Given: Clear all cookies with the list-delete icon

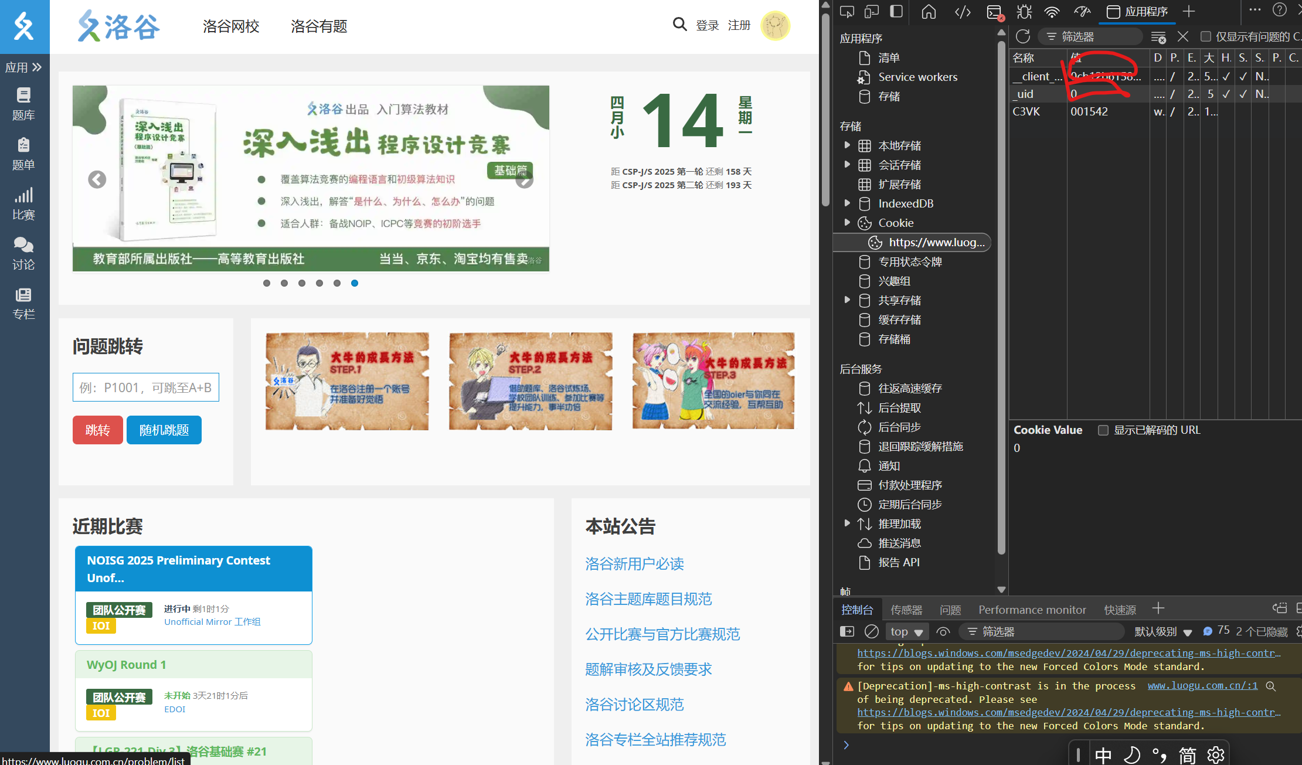Looking at the screenshot, I should 1158,37.
